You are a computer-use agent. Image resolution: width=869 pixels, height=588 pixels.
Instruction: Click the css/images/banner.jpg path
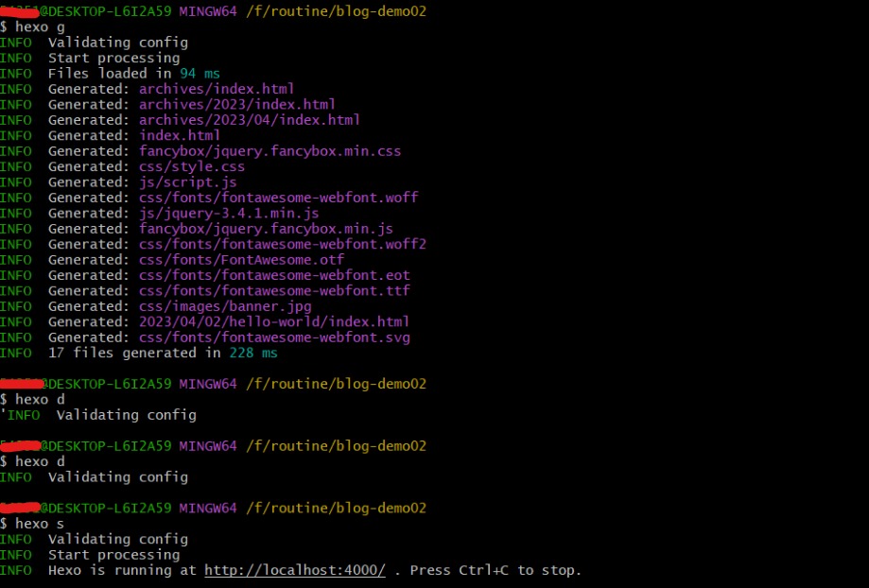(225, 306)
